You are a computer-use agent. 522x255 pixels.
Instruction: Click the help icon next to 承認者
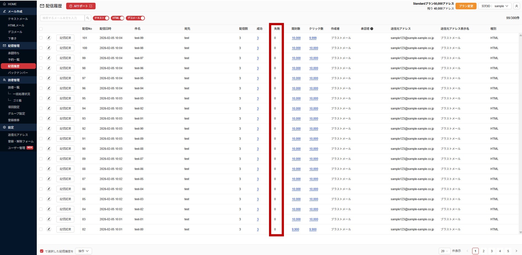point(372,29)
